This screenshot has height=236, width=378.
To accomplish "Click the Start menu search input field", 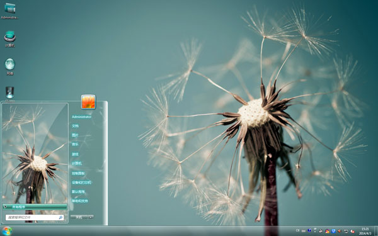I will (35, 218).
